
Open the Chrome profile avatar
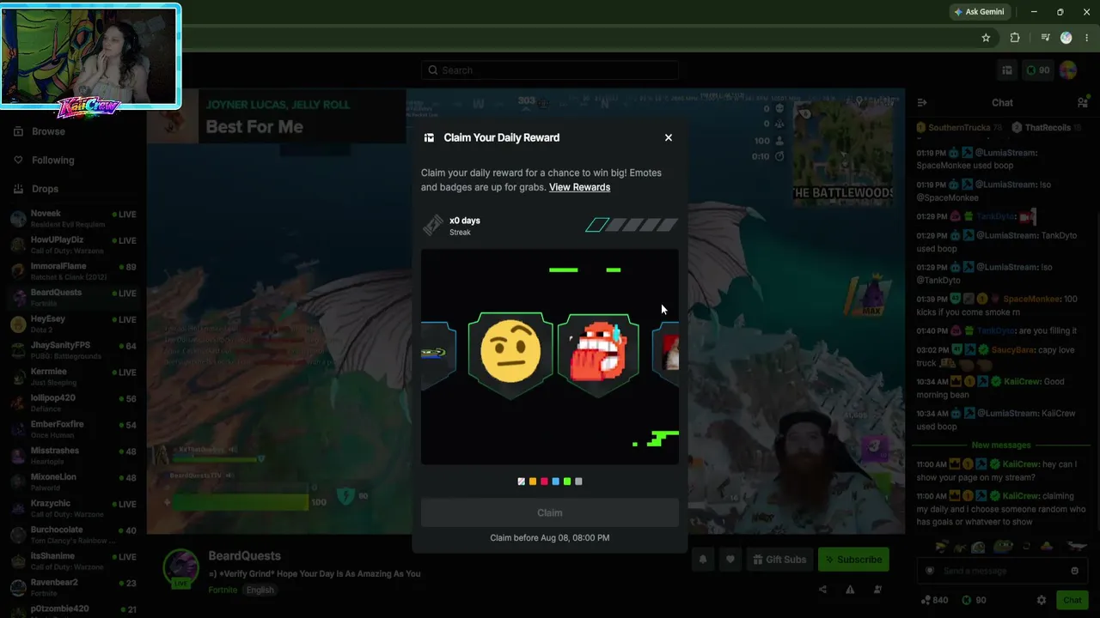coord(1066,38)
